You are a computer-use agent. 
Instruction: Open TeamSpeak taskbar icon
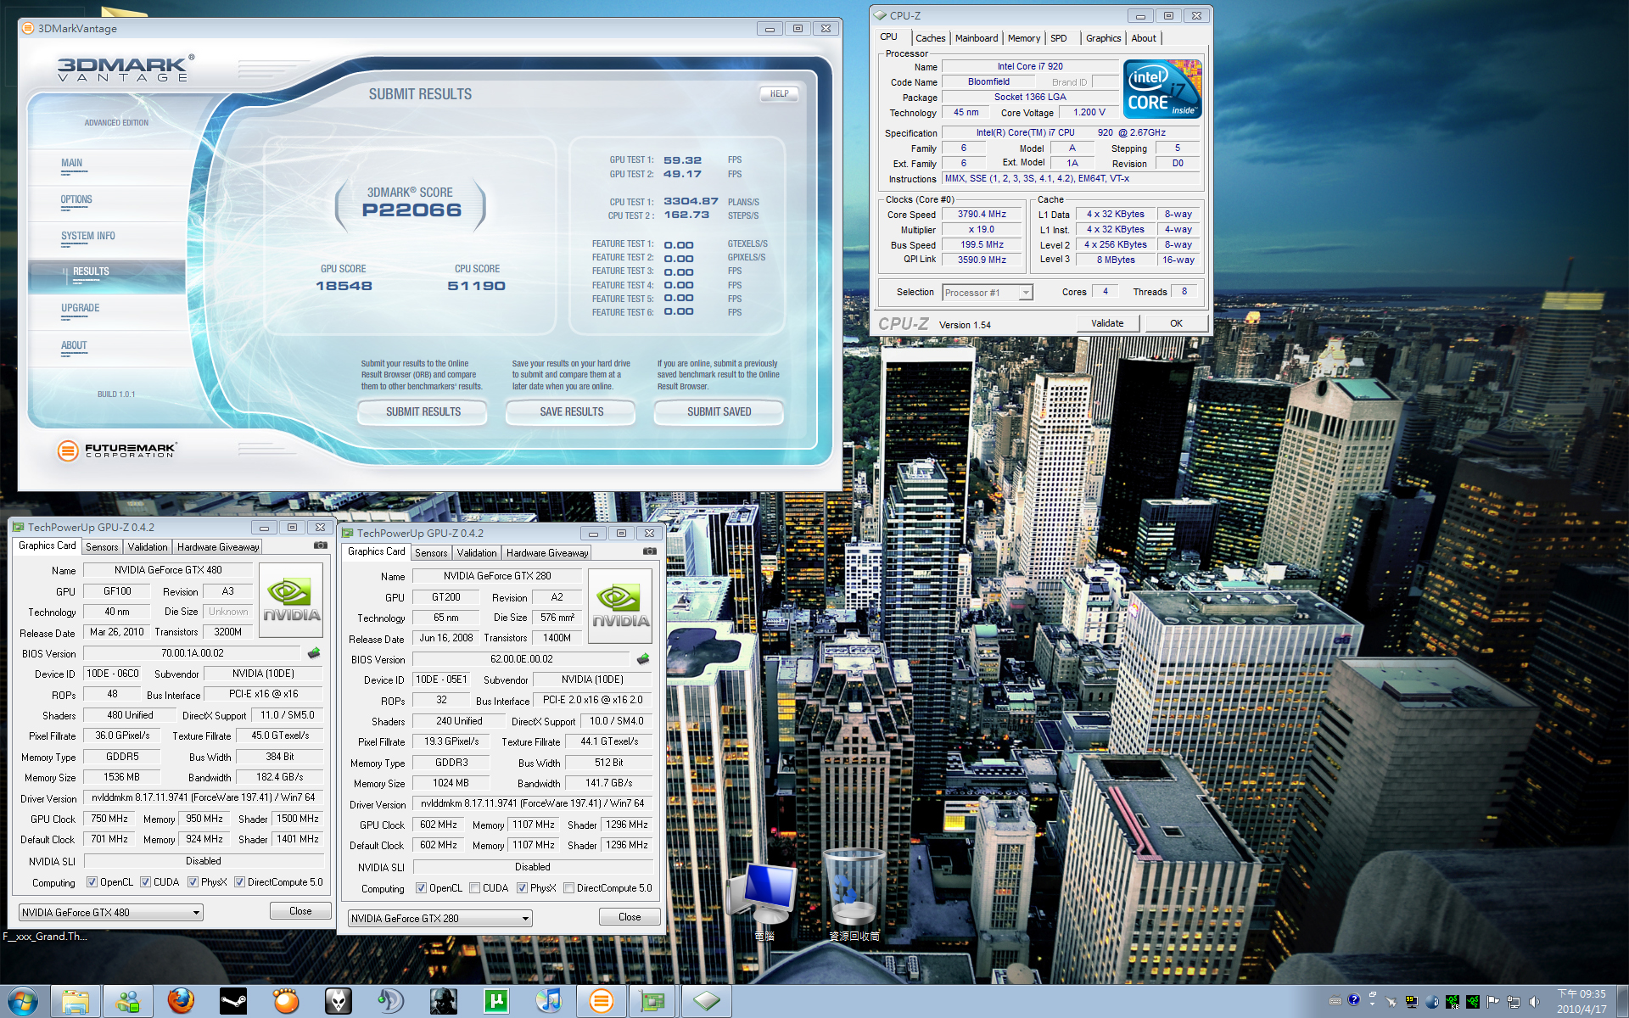pyautogui.click(x=391, y=1002)
